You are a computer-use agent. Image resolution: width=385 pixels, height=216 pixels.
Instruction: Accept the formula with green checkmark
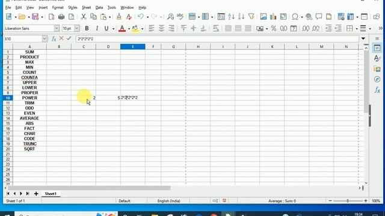tap(69, 38)
